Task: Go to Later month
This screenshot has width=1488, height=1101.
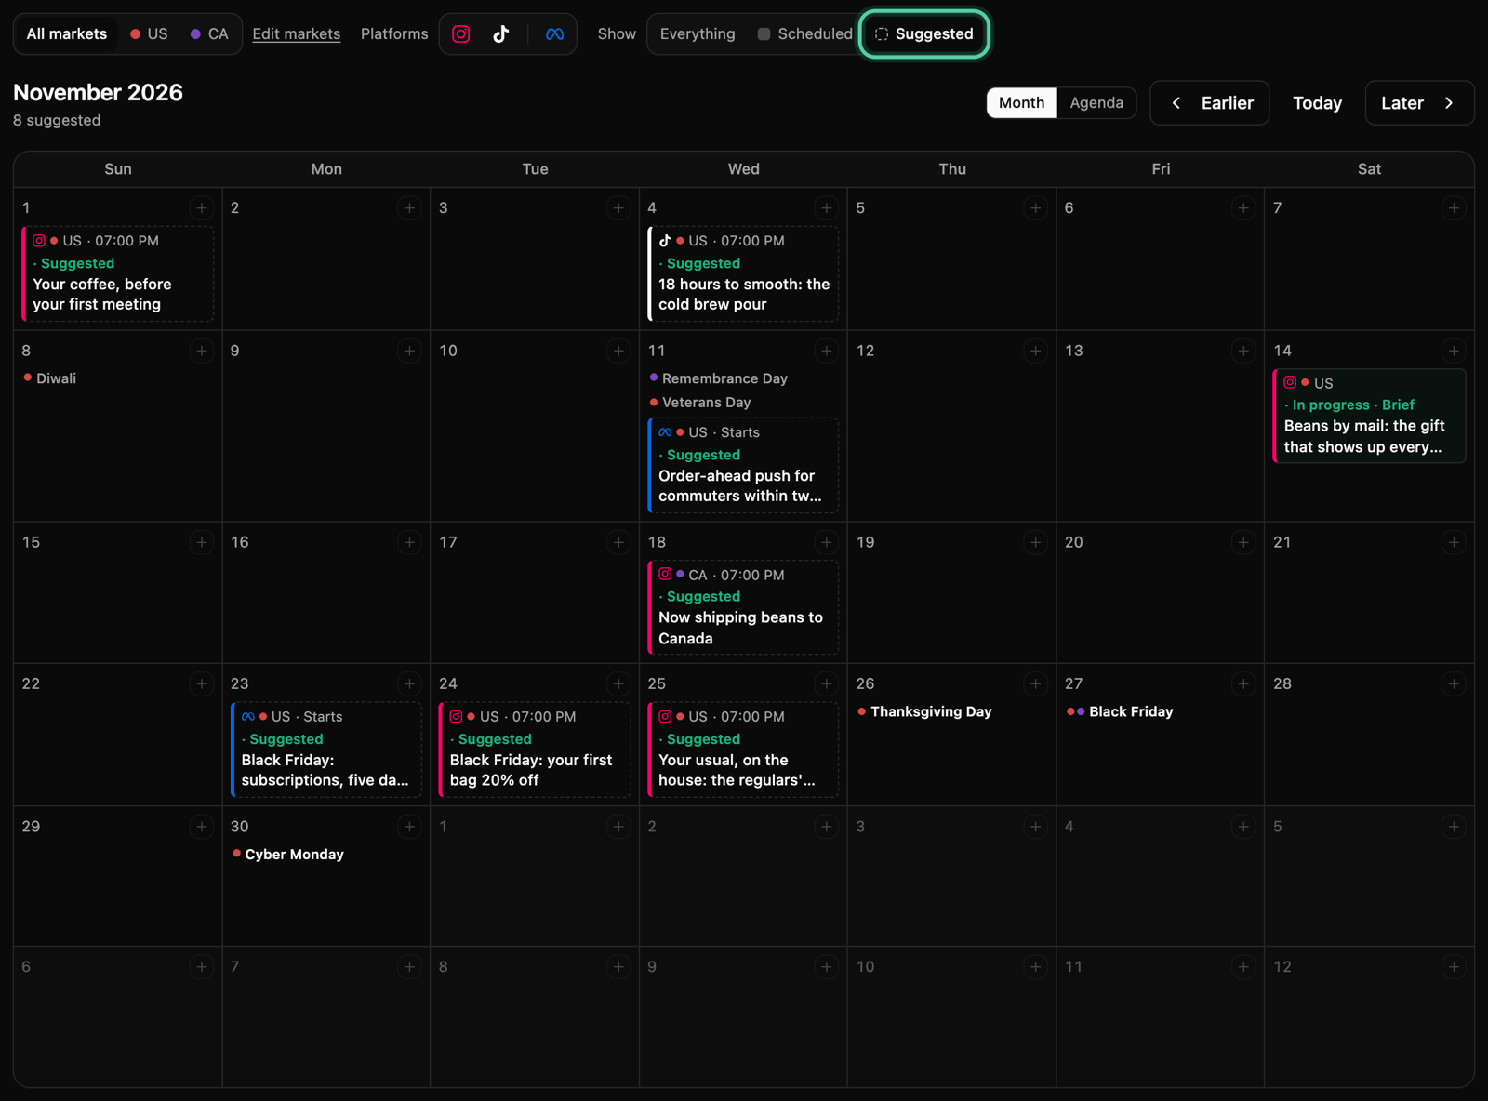Action: (x=1419, y=103)
